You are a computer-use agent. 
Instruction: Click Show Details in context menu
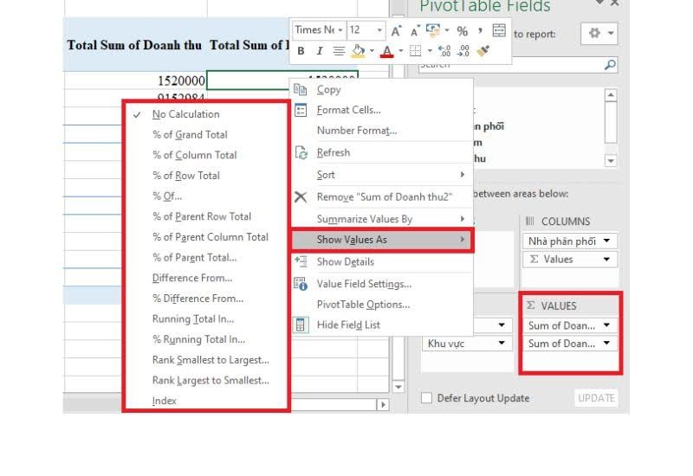tap(382, 262)
